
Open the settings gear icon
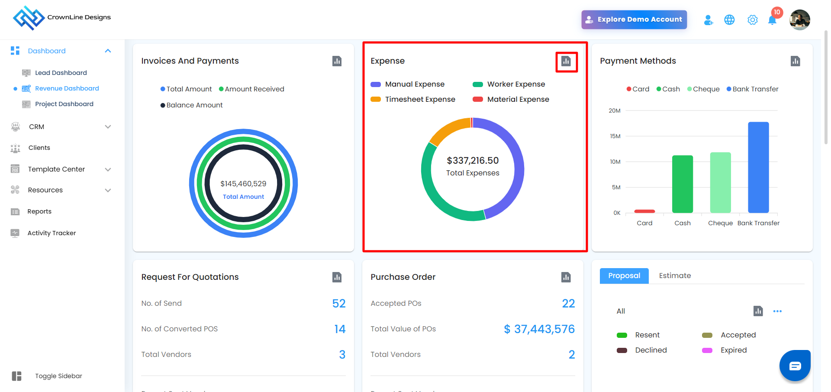click(752, 20)
